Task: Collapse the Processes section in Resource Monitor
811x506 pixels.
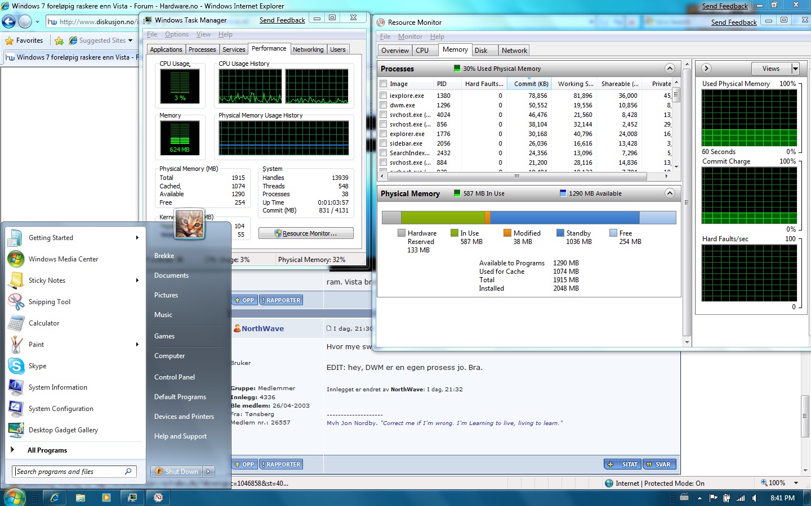Action: click(670, 68)
